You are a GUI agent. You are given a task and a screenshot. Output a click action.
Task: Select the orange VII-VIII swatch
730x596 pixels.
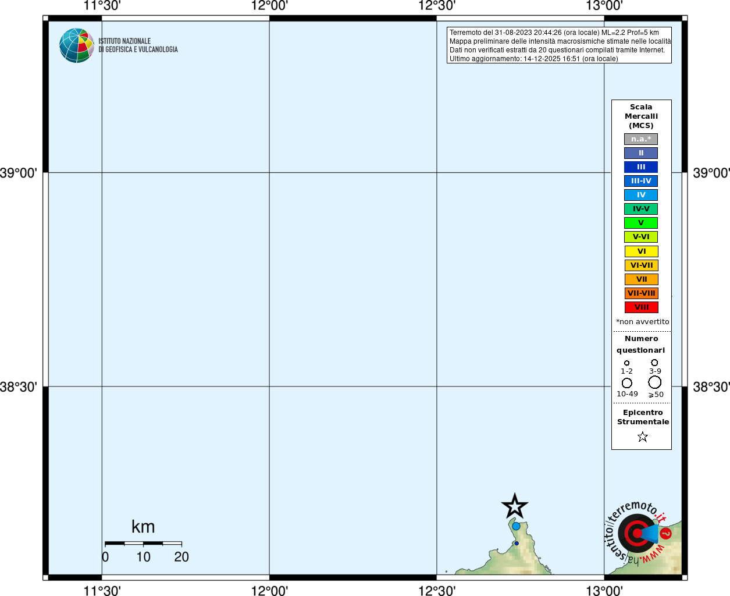tap(641, 293)
